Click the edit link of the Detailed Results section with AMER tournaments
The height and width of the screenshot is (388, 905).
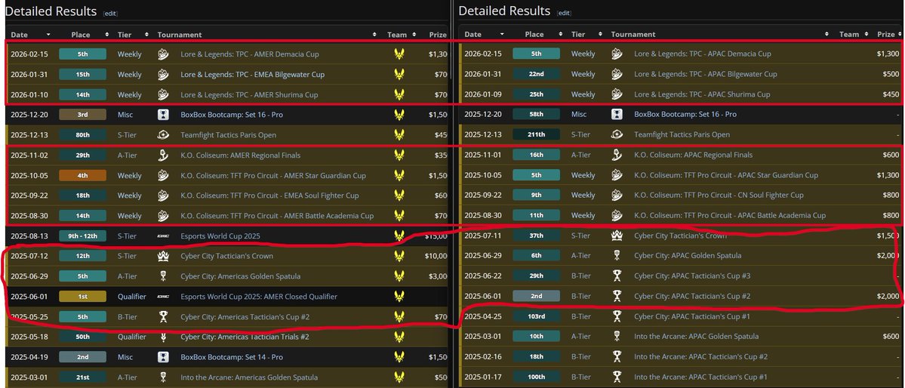(109, 14)
